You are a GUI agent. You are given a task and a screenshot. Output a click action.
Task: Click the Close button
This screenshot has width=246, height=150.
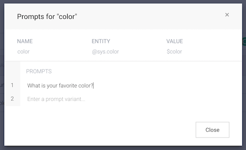click(x=212, y=130)
